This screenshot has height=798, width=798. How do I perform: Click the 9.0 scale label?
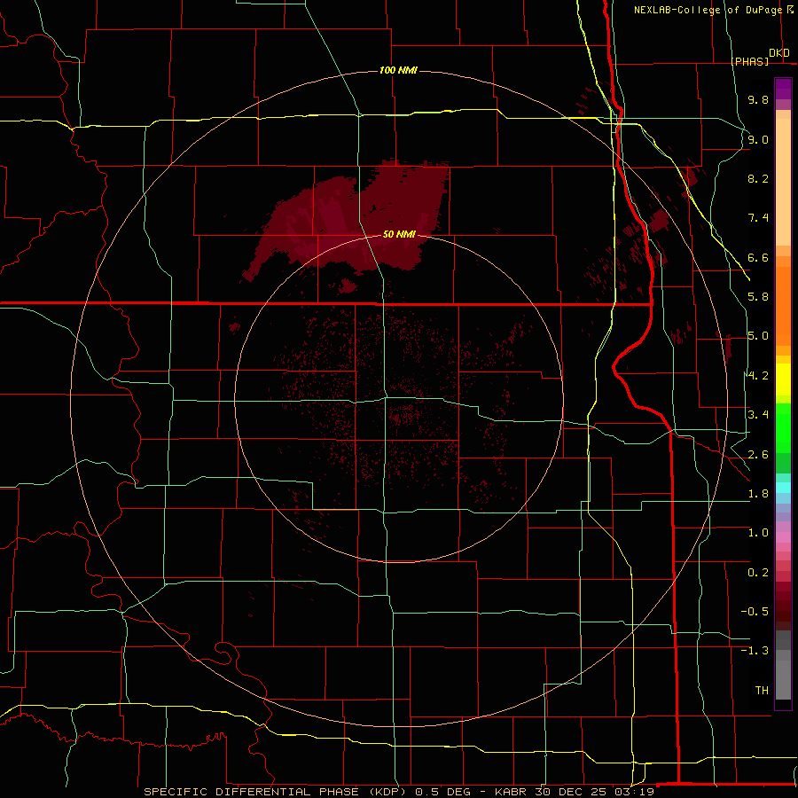point(758,139)
